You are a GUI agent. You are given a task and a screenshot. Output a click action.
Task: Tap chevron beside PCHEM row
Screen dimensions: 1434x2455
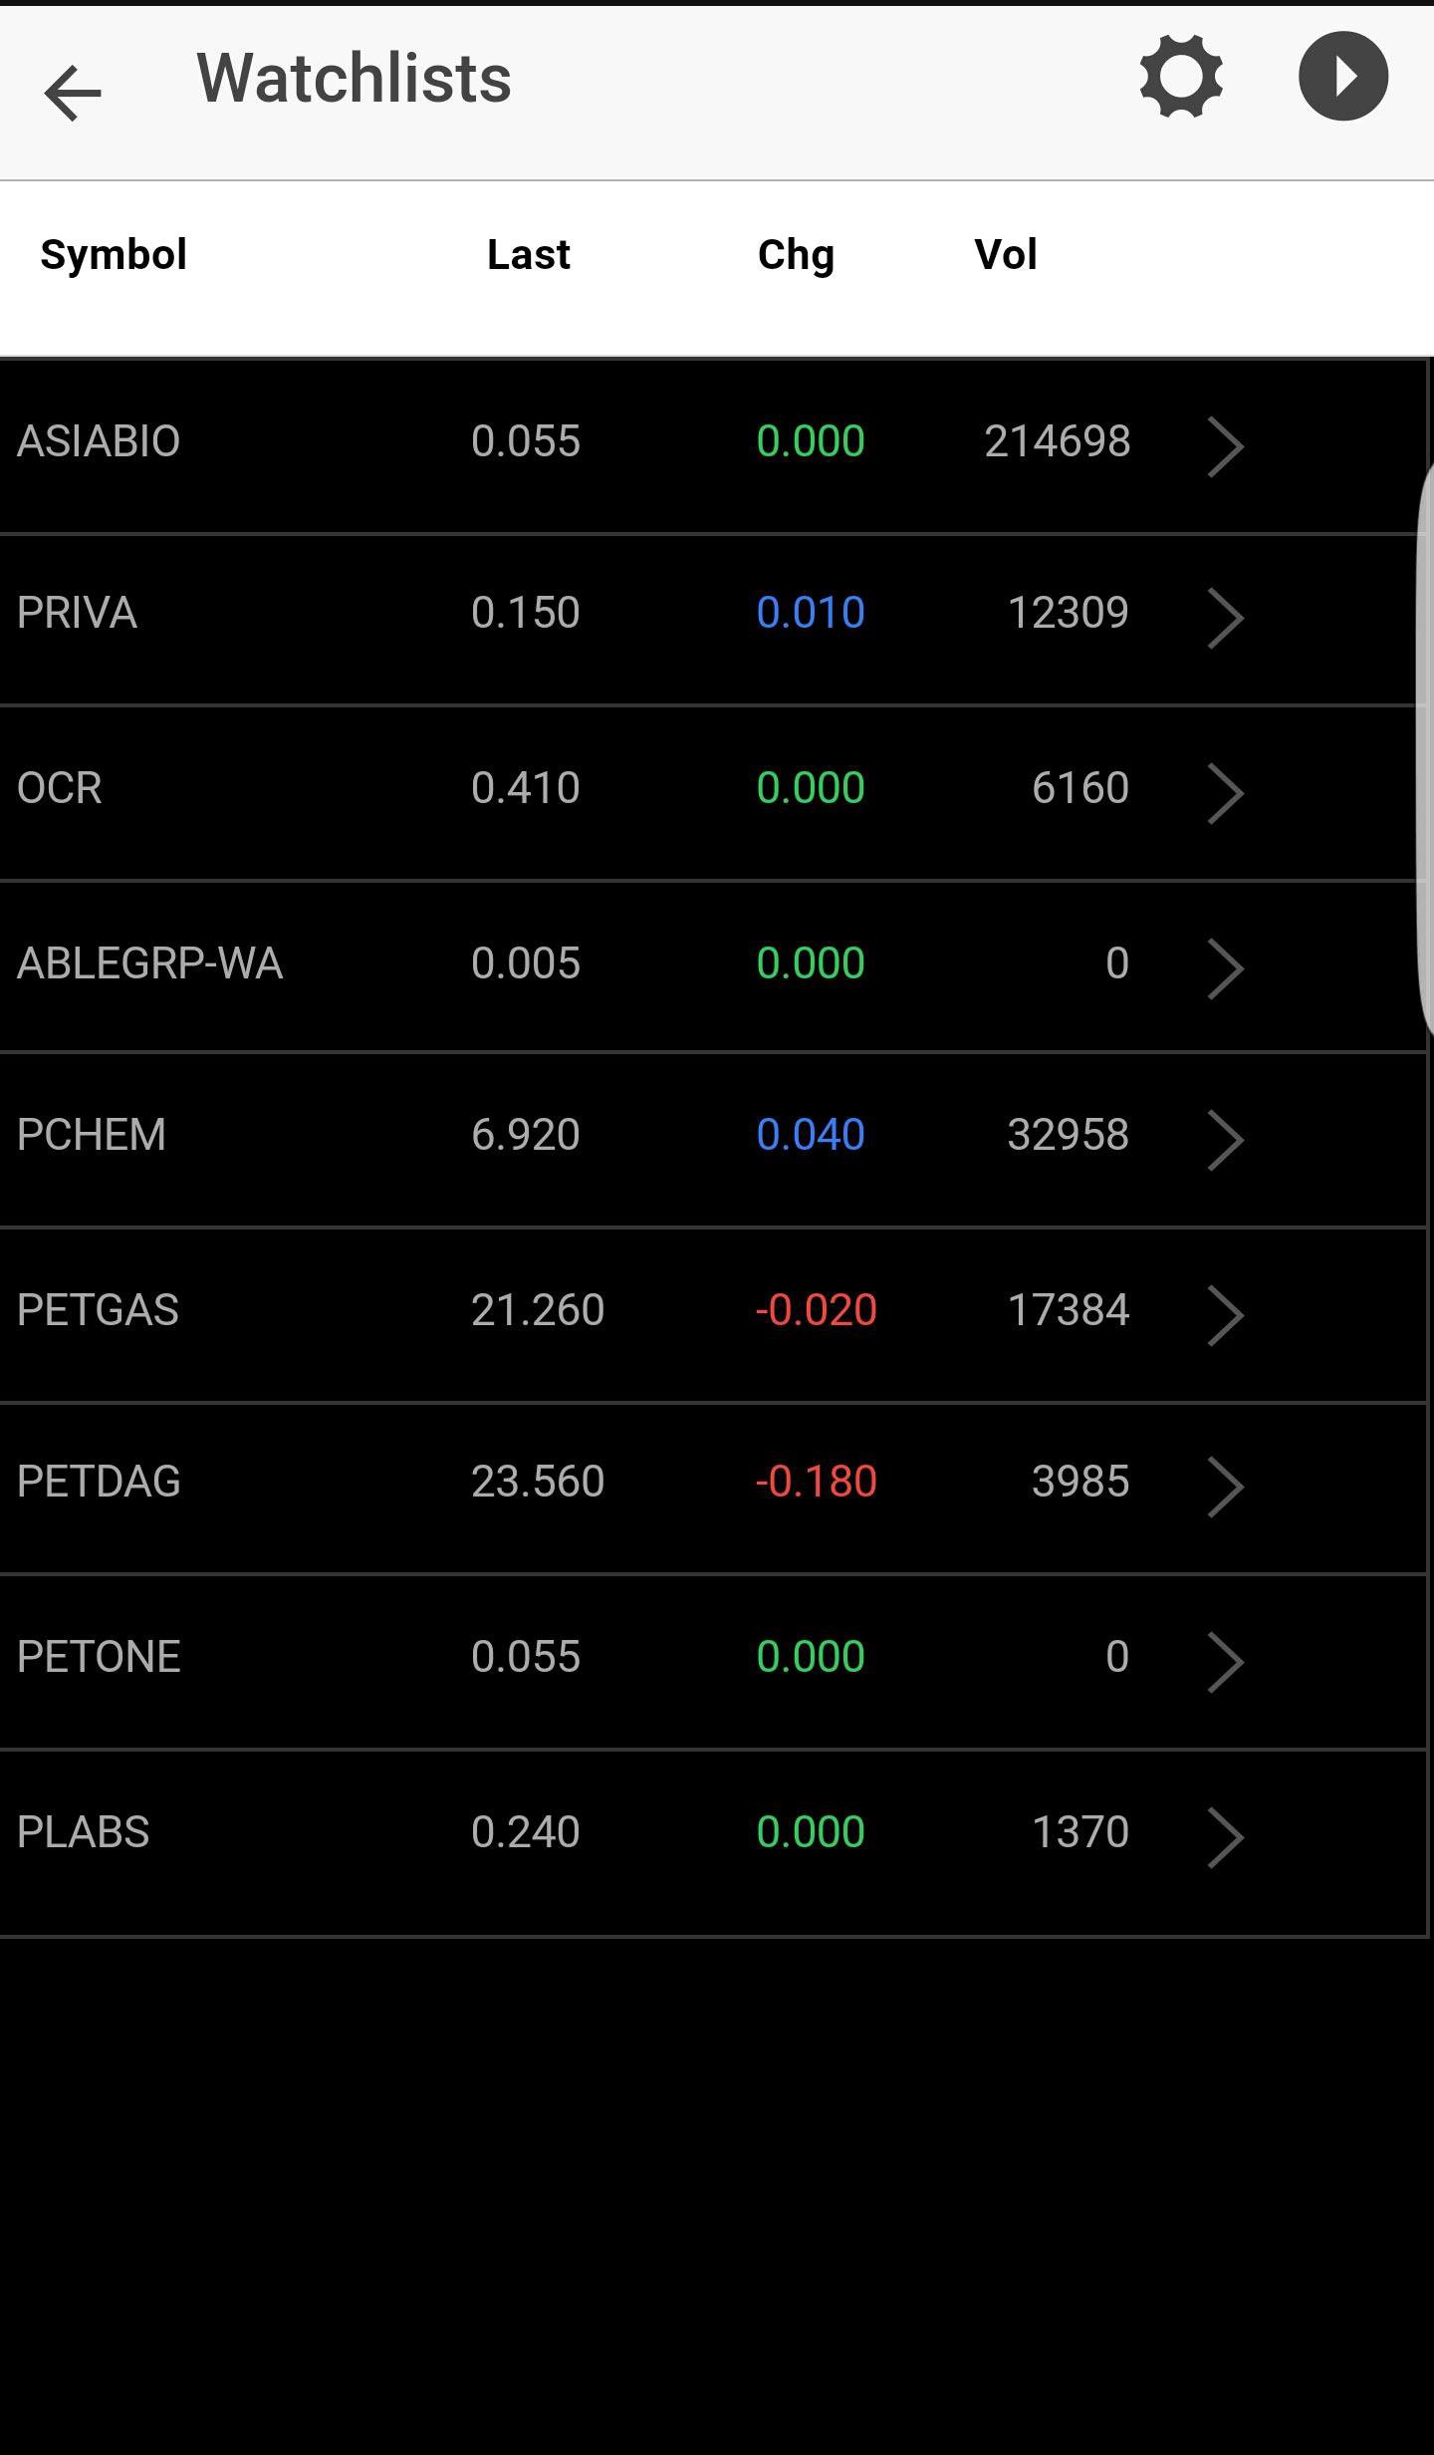click(1225, 1139)
